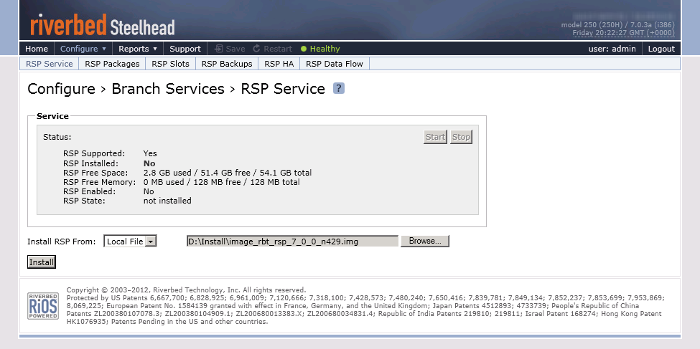Switch to the RSP Backups tab

[227, 64]
